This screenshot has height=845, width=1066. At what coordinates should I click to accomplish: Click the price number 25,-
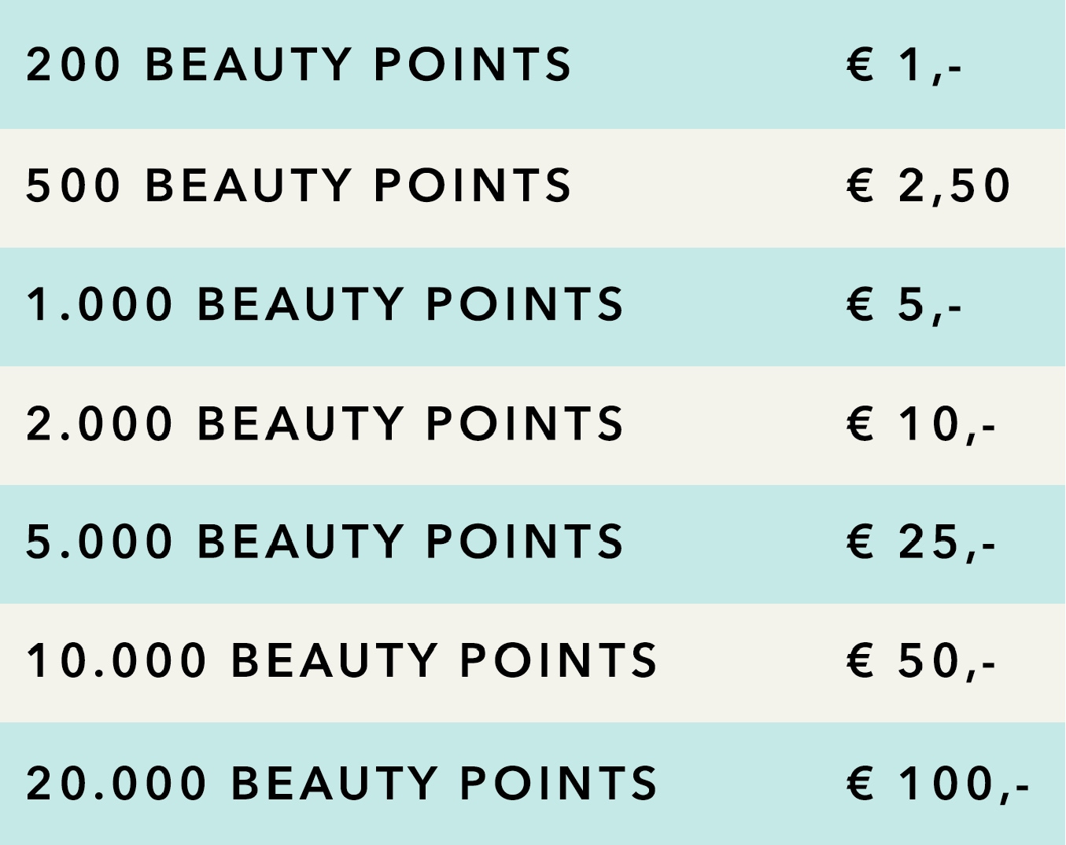(947, 542)
